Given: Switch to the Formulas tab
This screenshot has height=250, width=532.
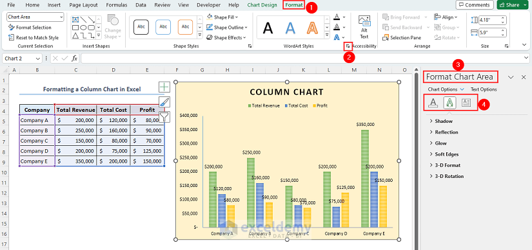Looking at the screenshot, I should (x=117, y=5).
